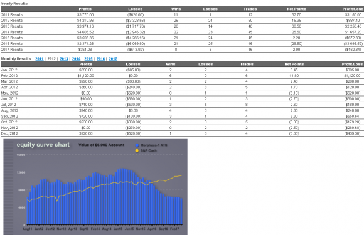Select the '2016 Results:' row label
This screenshot has height=235, width=364.
(x=12, y=44)
